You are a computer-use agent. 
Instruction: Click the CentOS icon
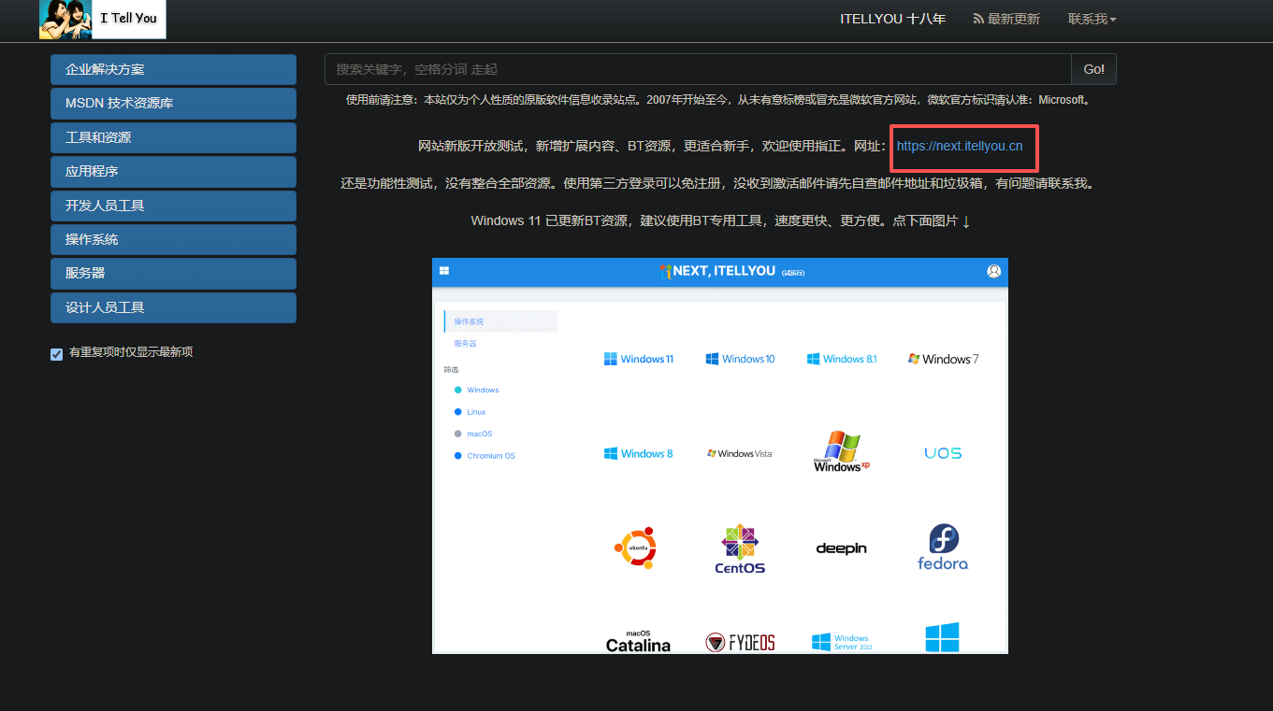tap(739, 547)
